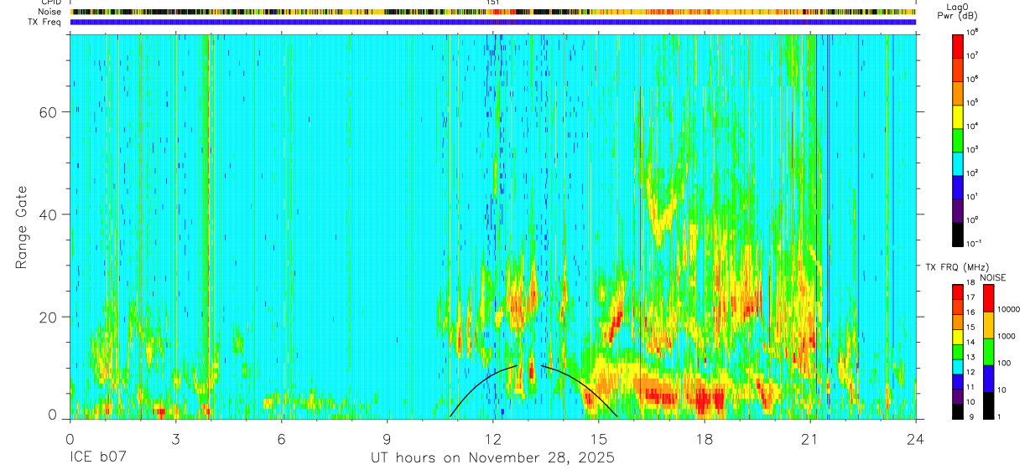Click the x-axis tick label '18'
1030x475 pixels.
705,438
